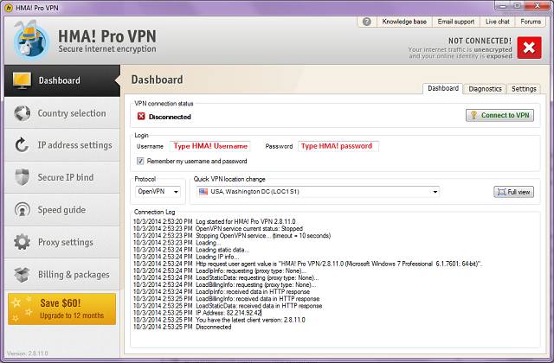Open the Knowledge base link
Viewport: 554px width, 363px height.
pyautogui.click(x=403, y=22)
